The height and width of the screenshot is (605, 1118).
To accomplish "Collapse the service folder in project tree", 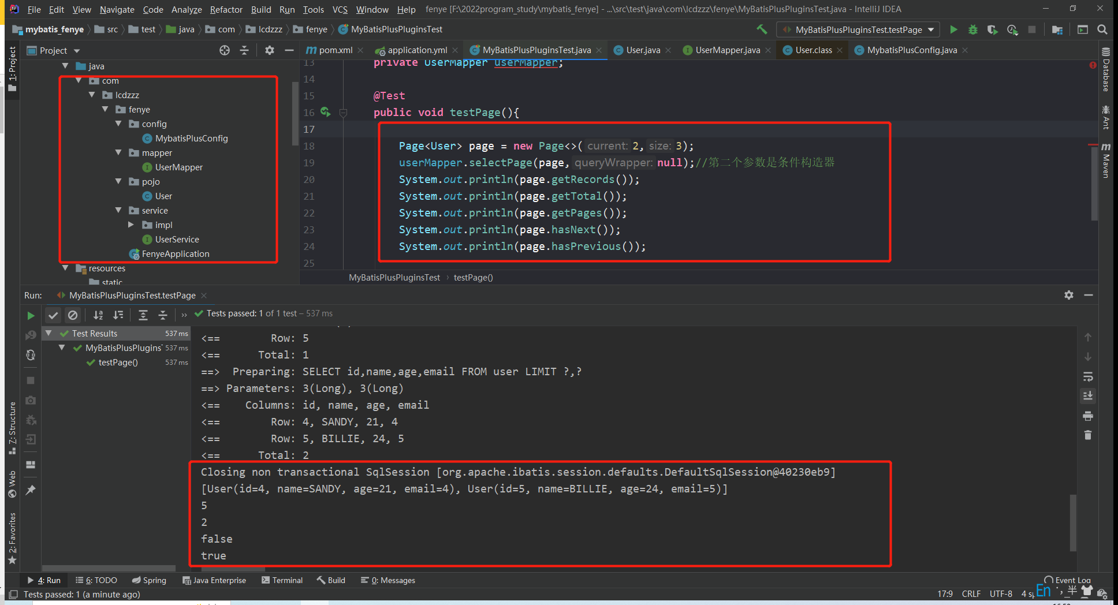I will [x=118, y=210].
